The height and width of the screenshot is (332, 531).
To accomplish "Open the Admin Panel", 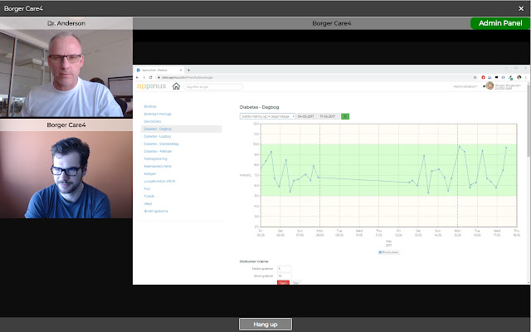I will [x=500, y=23].
